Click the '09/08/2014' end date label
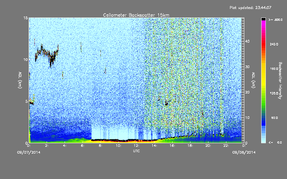 tap(244, 153)
